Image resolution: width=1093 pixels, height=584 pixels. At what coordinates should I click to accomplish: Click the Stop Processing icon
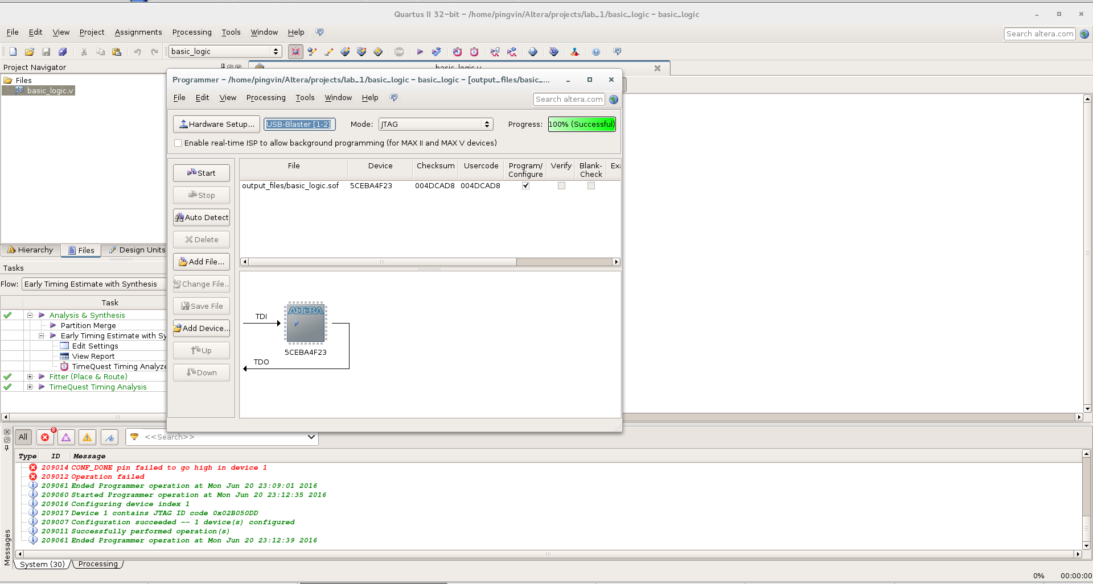pyautogui.click(x=399, y=52)
